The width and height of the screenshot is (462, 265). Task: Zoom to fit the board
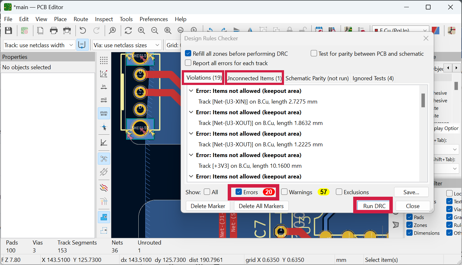click(168, 31)
